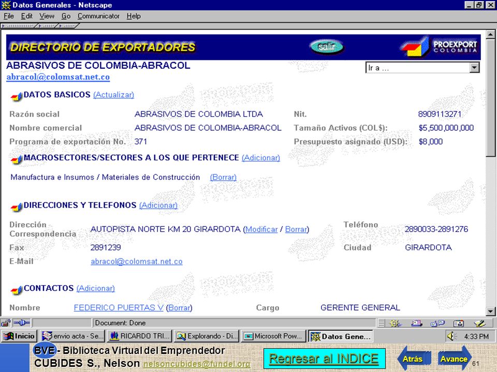Click 'ABRASIVOS DE COLOMBIA LTDA' razón social value

click(199, 114)
